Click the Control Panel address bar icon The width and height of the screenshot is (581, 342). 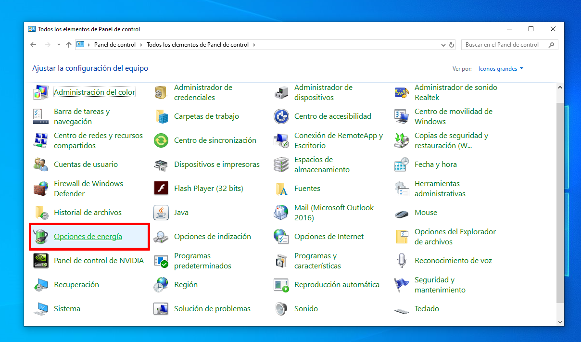[81, 45]
